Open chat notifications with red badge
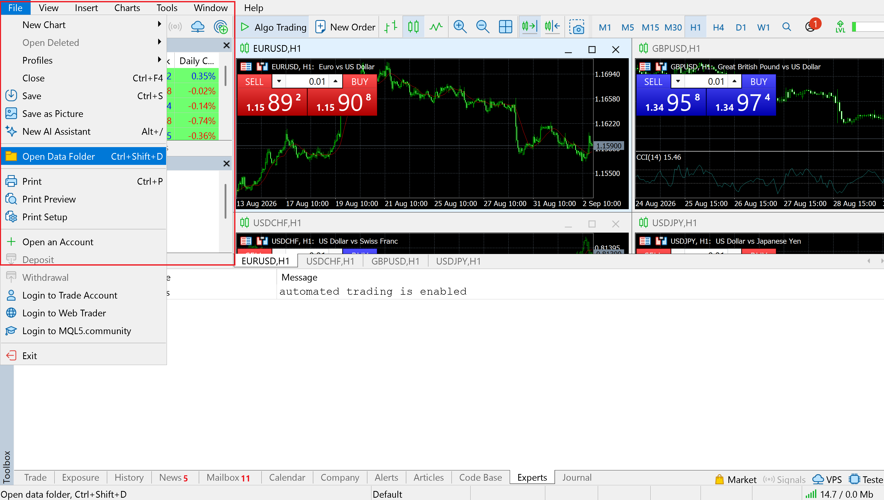The height and width of the screenshot is (500, 884). point(813,26)
